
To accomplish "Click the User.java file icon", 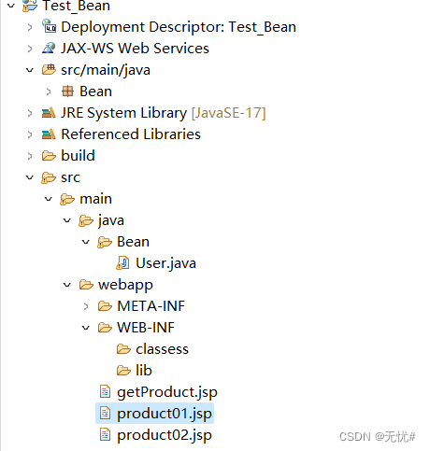I will pyautogui.click(x=122, y=263).
